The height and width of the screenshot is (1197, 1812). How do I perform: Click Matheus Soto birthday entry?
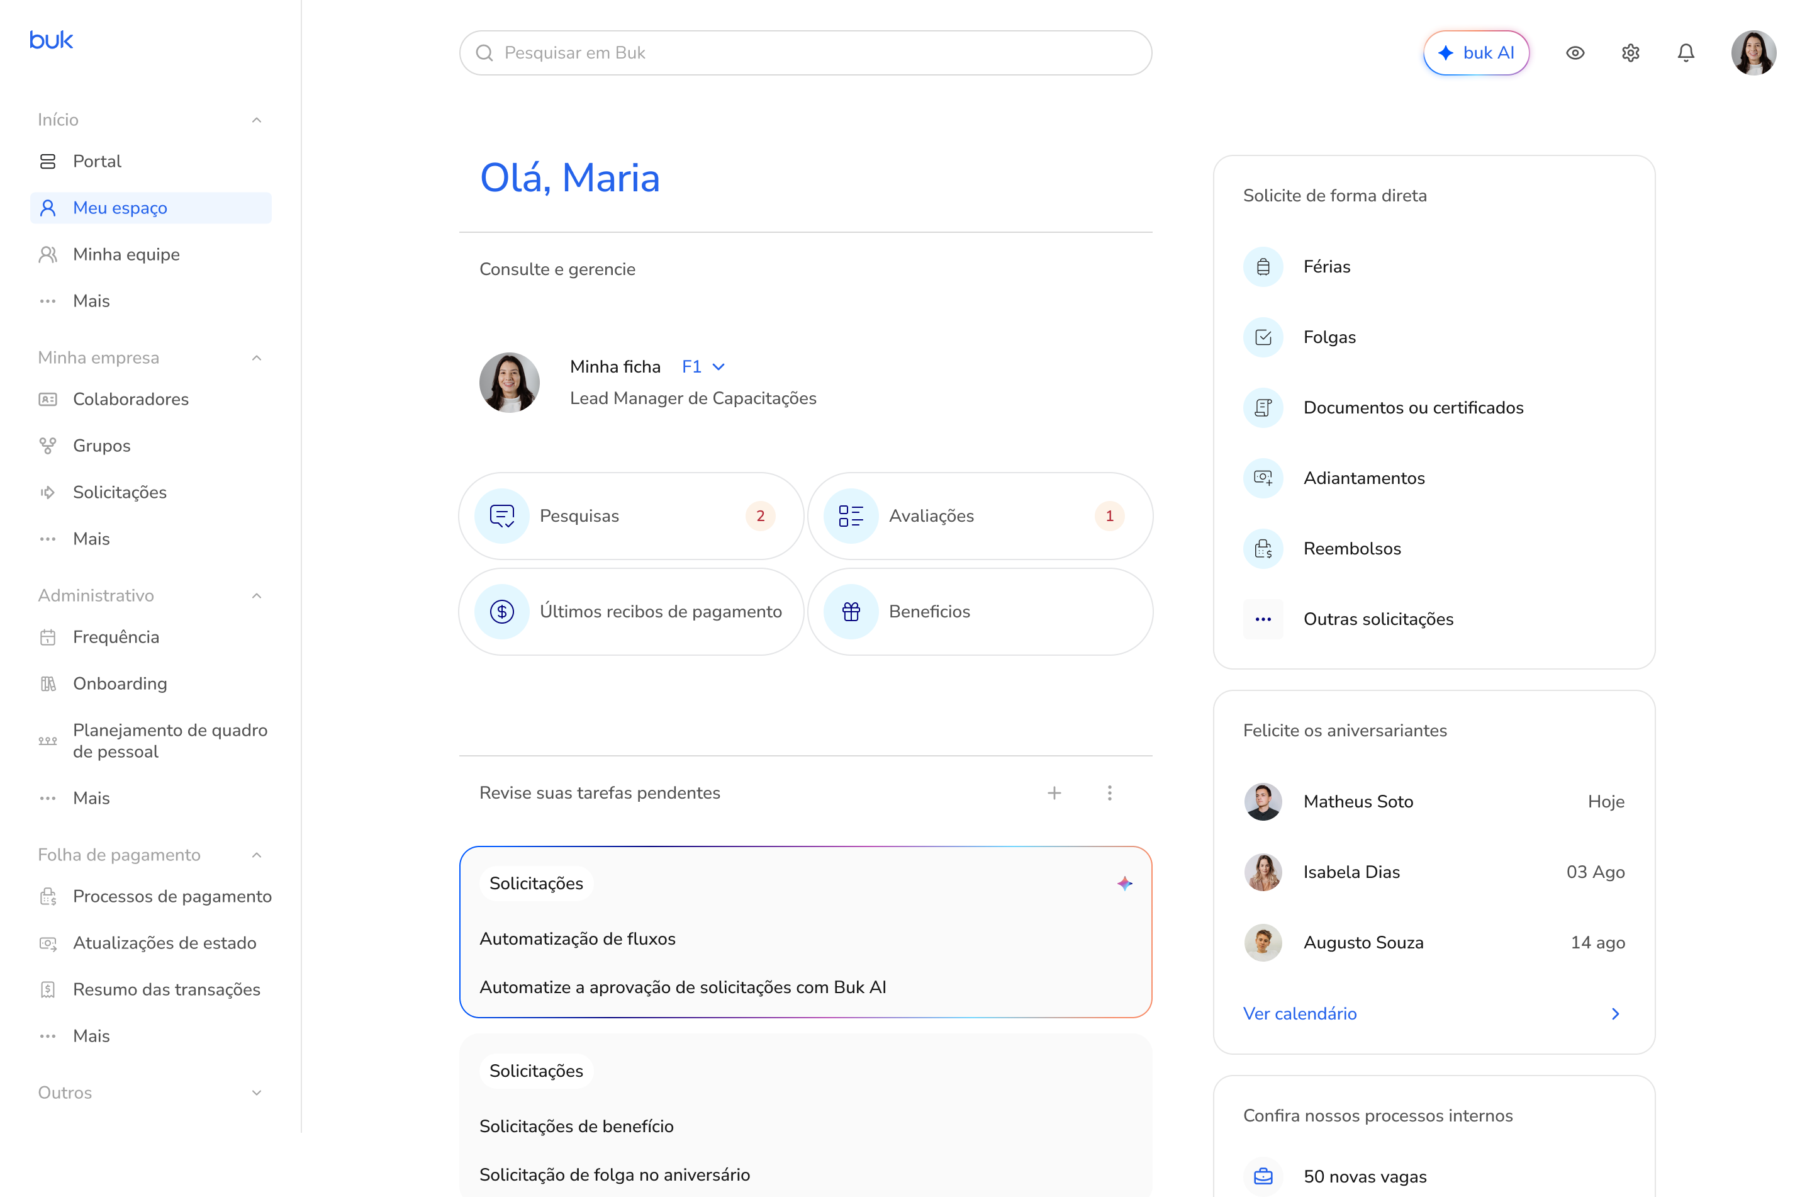click(x=1434, y=802)
